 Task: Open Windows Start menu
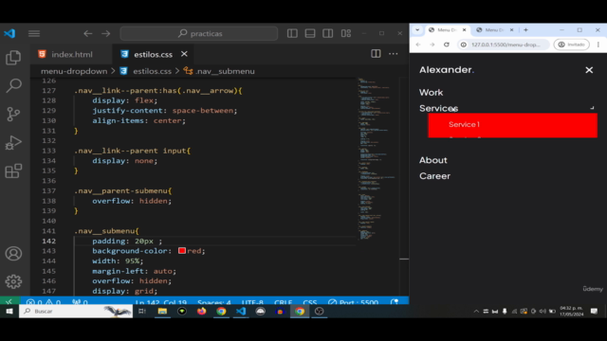pyautogui.click(x=9, y=312)
